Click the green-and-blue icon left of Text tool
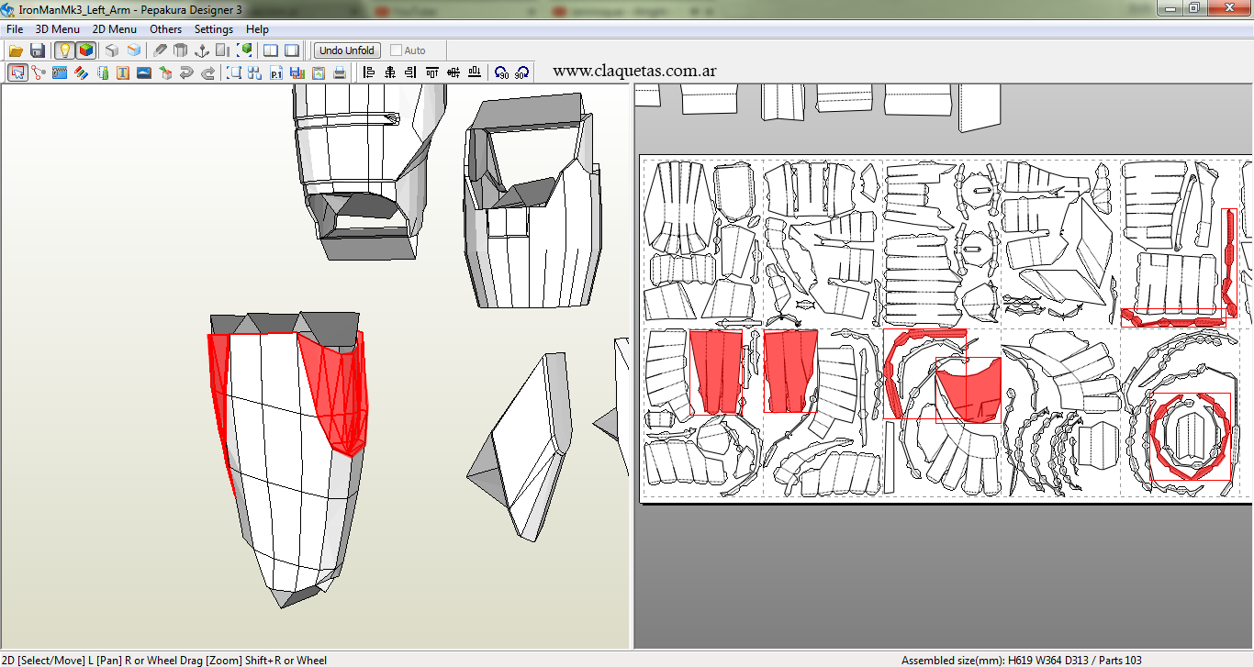 [102, 72]
